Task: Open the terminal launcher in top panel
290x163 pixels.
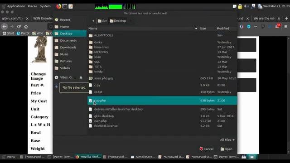Action: (64, 6)
